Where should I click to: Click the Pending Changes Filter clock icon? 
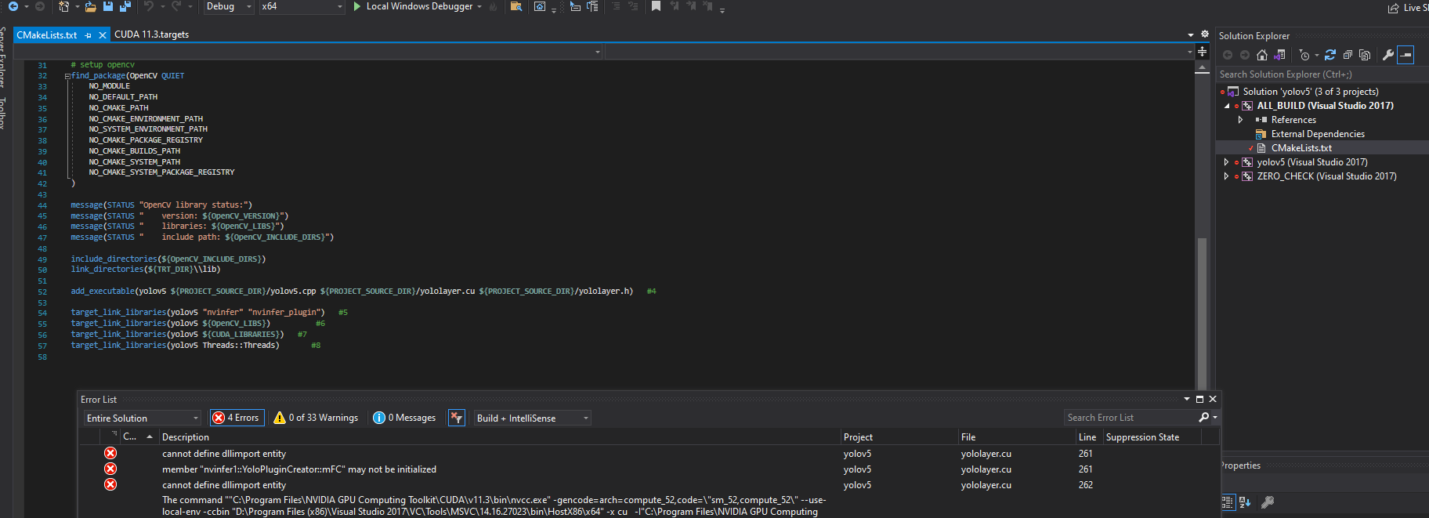pyautogui.click(x=1304, y=55)
